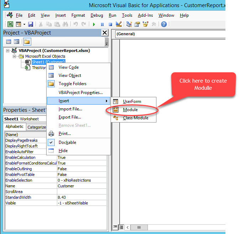Open the Insert object dropdown arrow in toolbar
This screenshot has width=240, height=234.
pyautogui.click(x=24, y=24)
